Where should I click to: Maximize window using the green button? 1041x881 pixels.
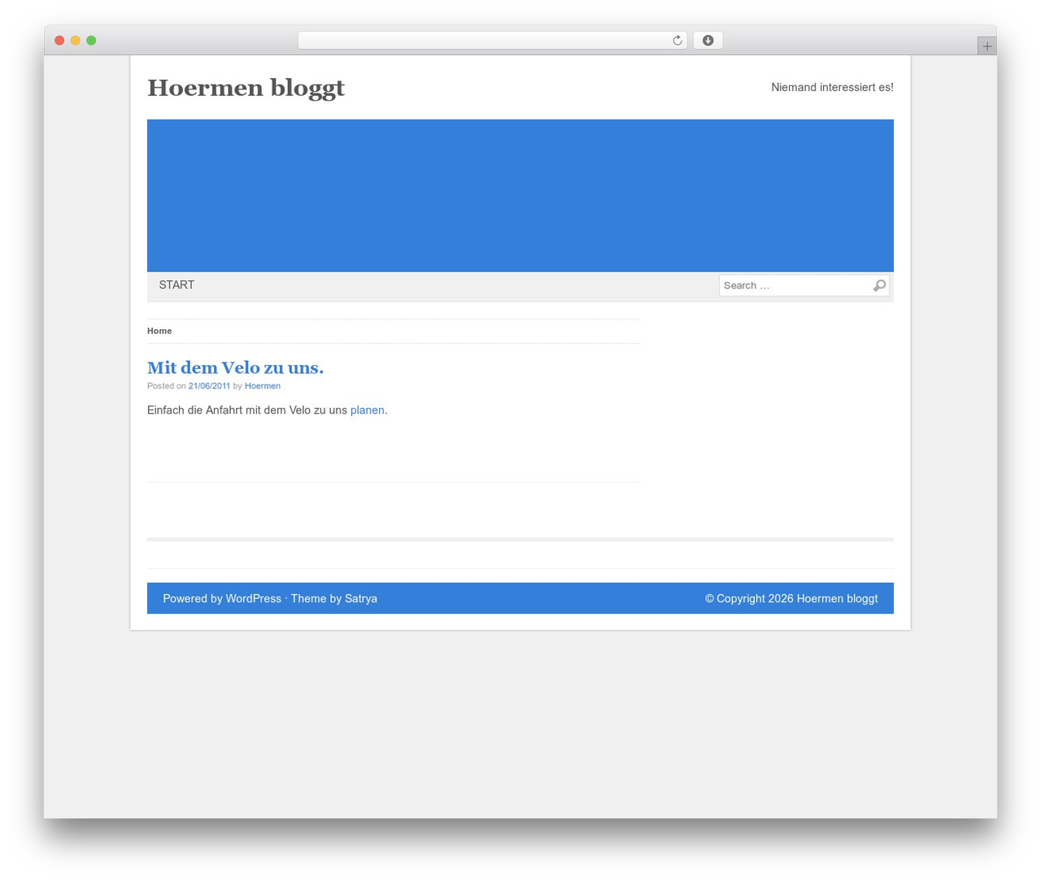[x=91, y=41]
